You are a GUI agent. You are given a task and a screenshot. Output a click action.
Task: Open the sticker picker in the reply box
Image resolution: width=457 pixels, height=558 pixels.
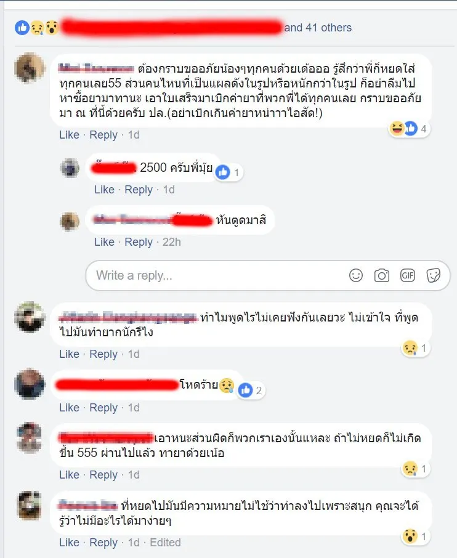(434, 275)
